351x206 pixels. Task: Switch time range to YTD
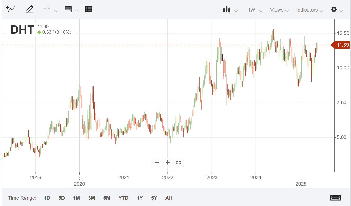pyautogui.click(x=123, y=198)
